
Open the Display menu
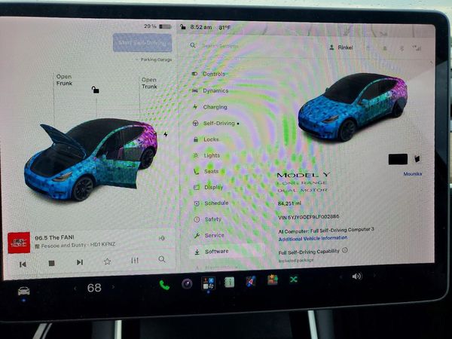[x=209, y=188]
